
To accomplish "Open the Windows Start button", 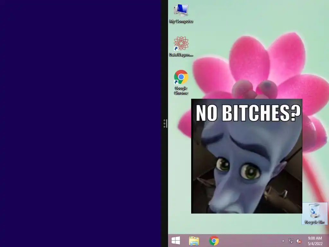I will [x=176, y=241].
